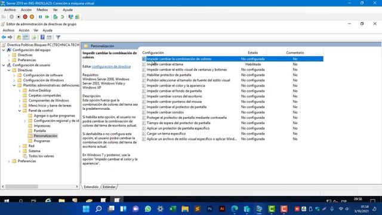Click the Configuración column header
This screenshot has width=382, height=215.
pos(190,53)
